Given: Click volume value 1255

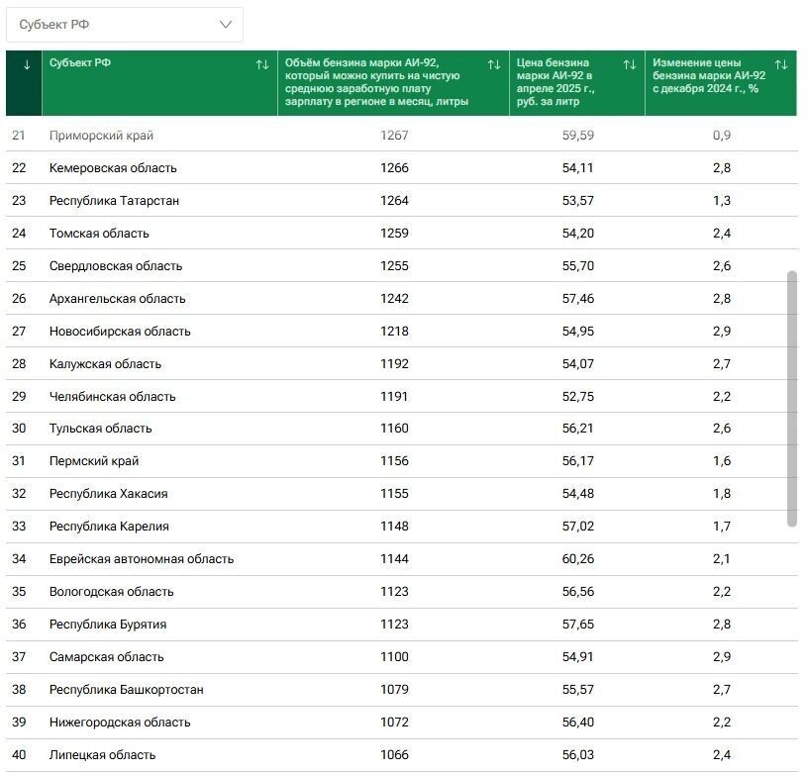Looking at the screenshot, I should (394, 265).
